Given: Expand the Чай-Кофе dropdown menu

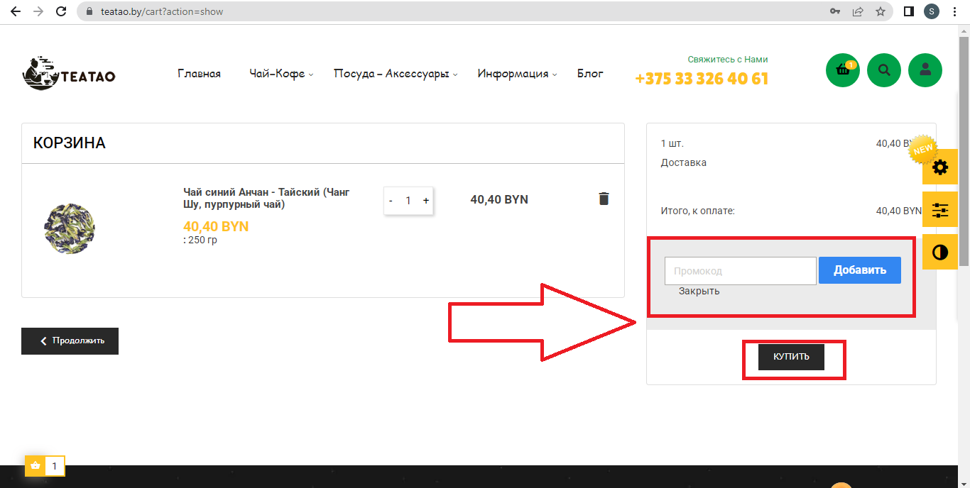Looking at the screenshot, I should 280,74.
